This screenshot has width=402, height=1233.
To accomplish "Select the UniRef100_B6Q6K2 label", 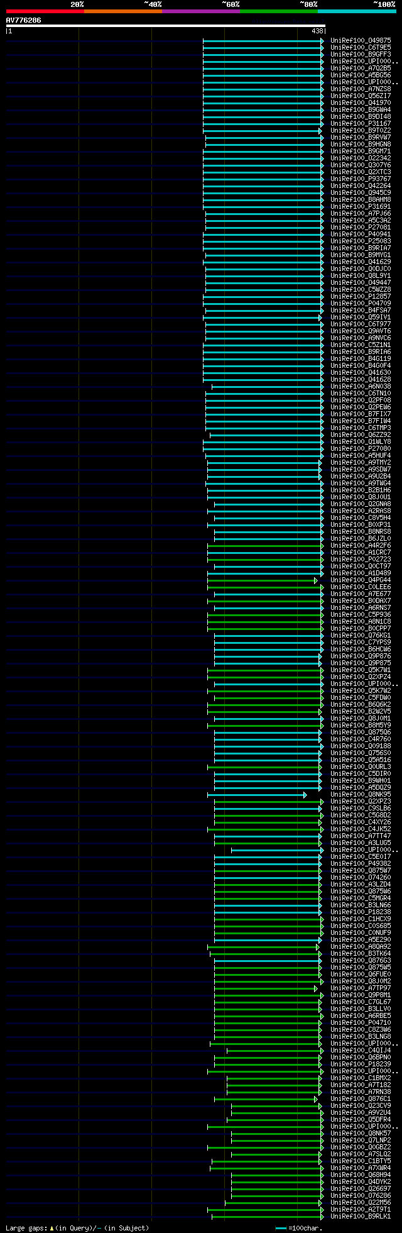I will tap(361, 705).
